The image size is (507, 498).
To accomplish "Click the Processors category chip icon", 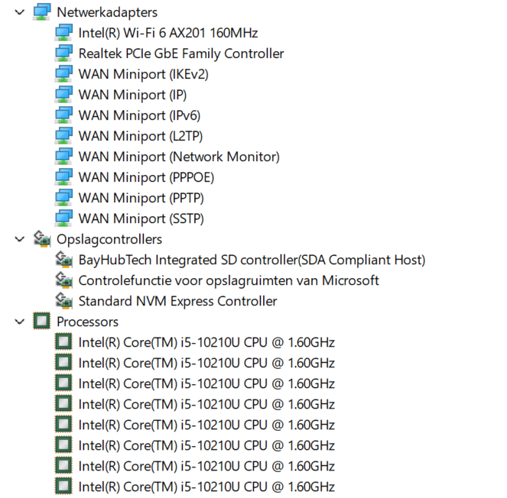I will pyautogui.click(x=42, y=322).
